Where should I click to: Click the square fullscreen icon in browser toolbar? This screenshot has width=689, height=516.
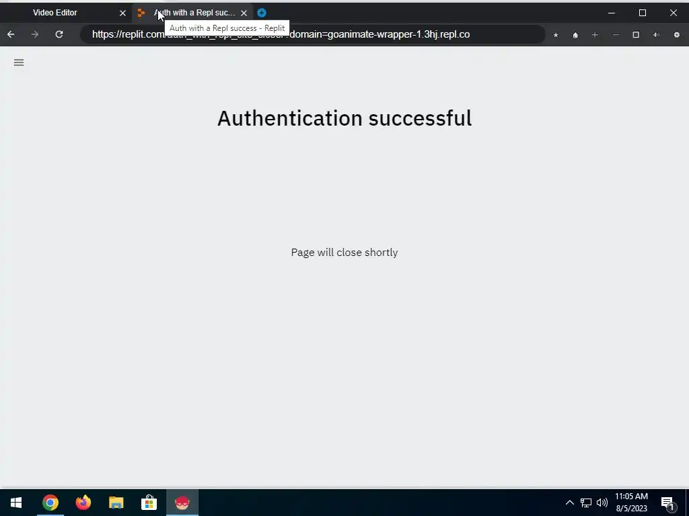(x=636, y=35)
